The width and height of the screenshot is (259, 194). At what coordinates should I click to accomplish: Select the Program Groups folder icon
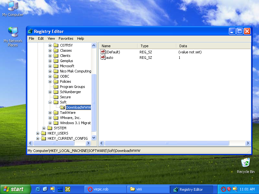[56, 87]
